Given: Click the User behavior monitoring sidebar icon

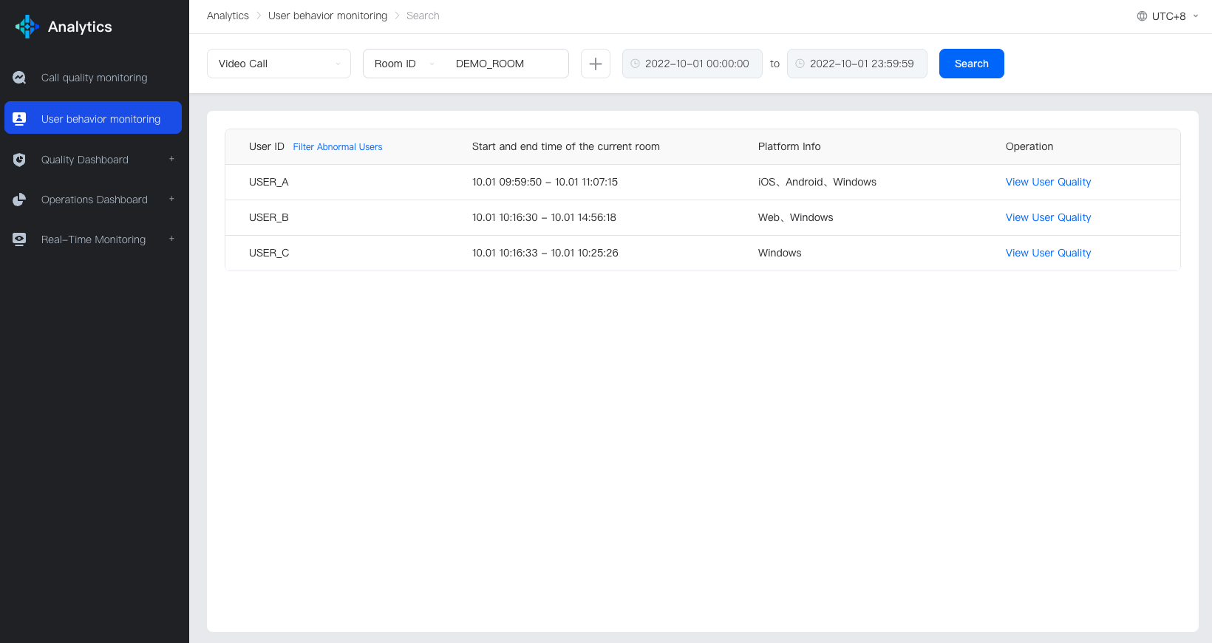Looking at the screenshot, I should pyautogui.click(x=20, y=119).
